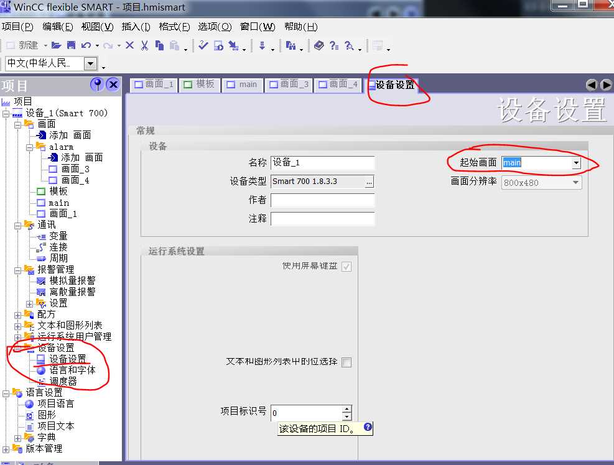Screen dimensions: 614x465
Task: Switch to the 画面_3 tab
Action: [x=289, y=85]
